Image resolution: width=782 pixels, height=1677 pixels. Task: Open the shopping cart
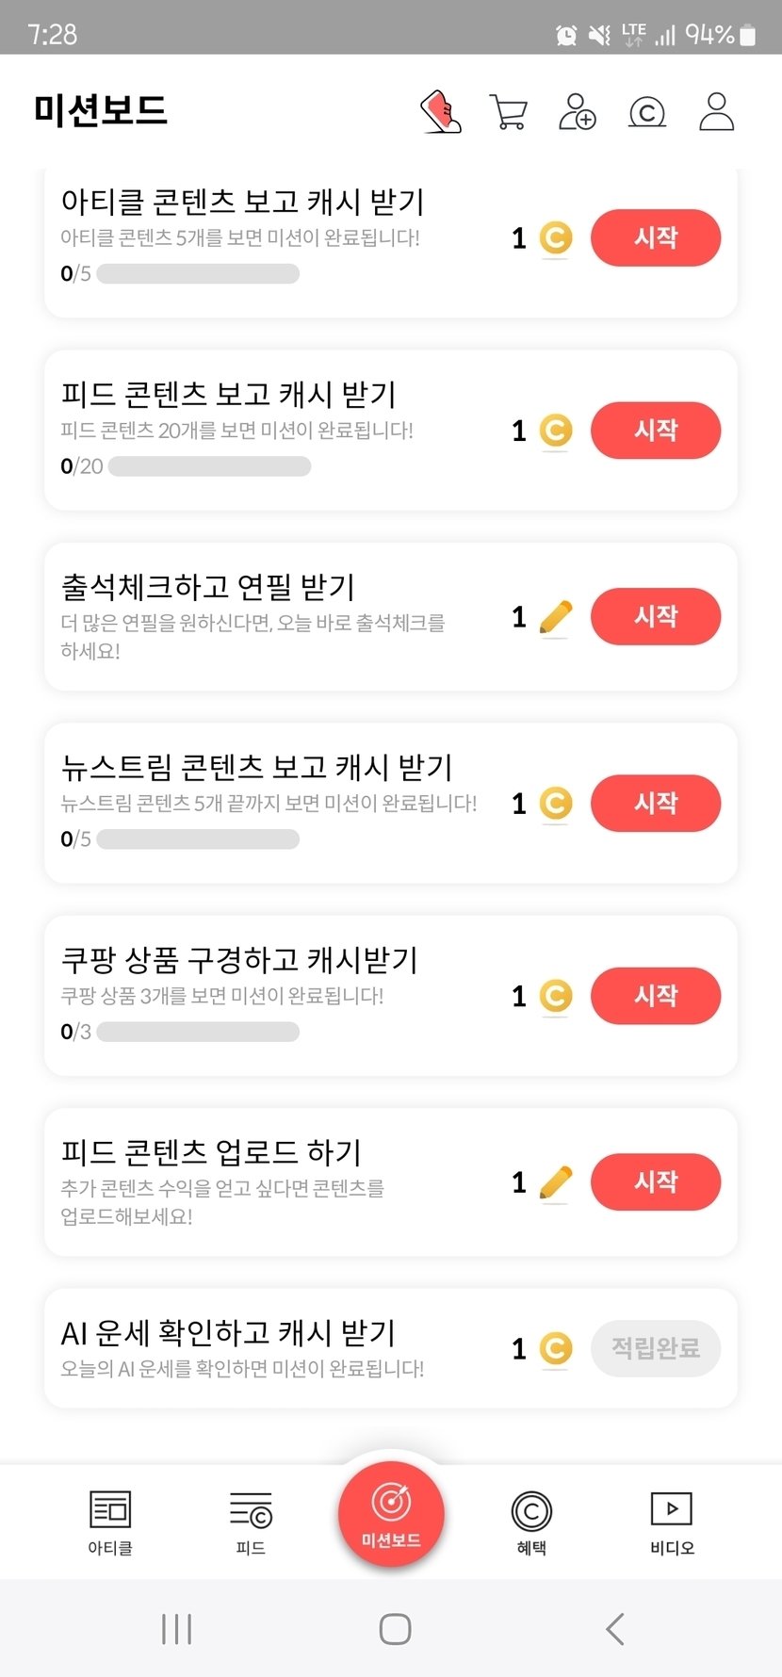pyautogui.click(x=509, y=112)
